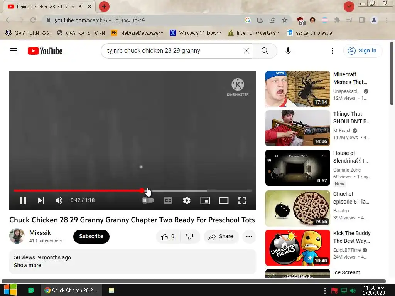Toggle theater mode in the player
Viewport: 395px width, 296px height.
coord(224,200)
